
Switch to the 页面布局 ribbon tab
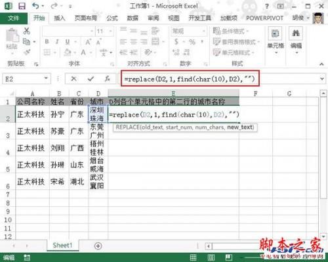(86, 18)
